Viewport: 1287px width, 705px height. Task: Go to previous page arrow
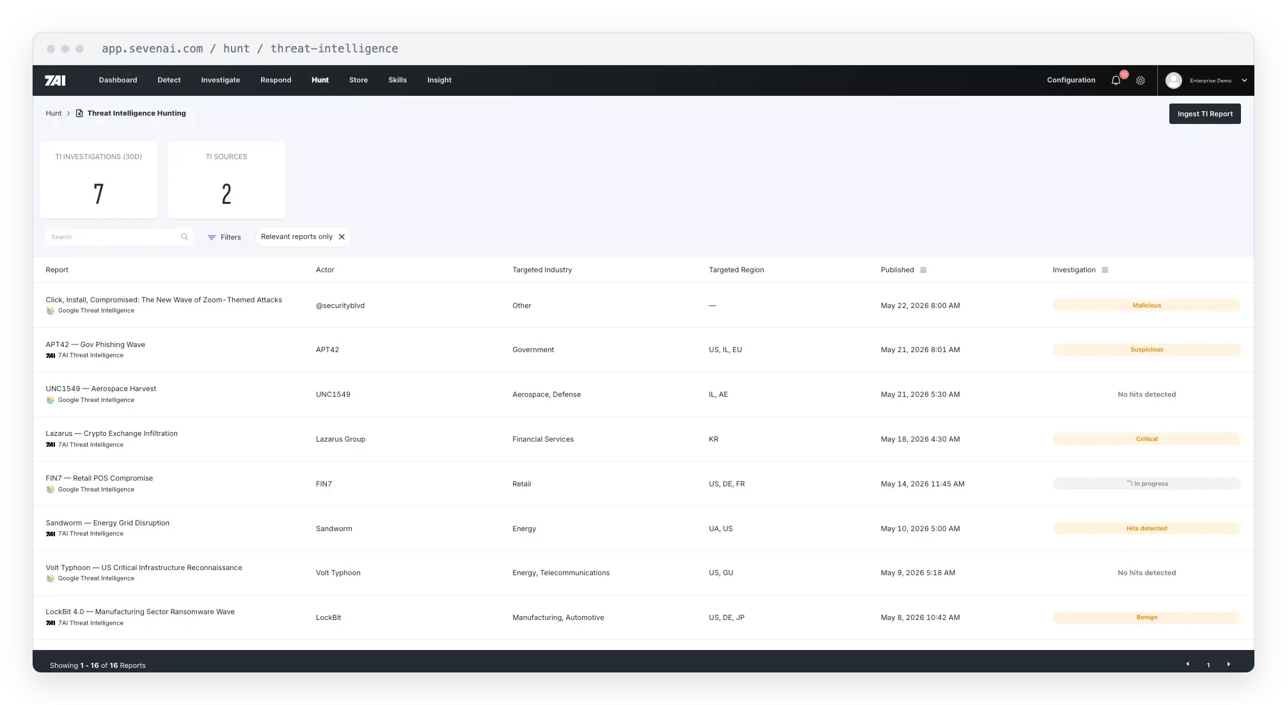pyautogui.click(x=1188, y=664)
